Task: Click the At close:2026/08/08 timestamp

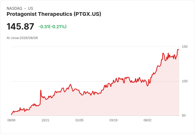Action: click(22, 38)
